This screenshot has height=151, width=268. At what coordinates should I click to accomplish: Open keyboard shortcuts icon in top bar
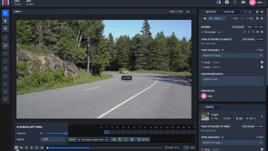[x=243, y=2]
